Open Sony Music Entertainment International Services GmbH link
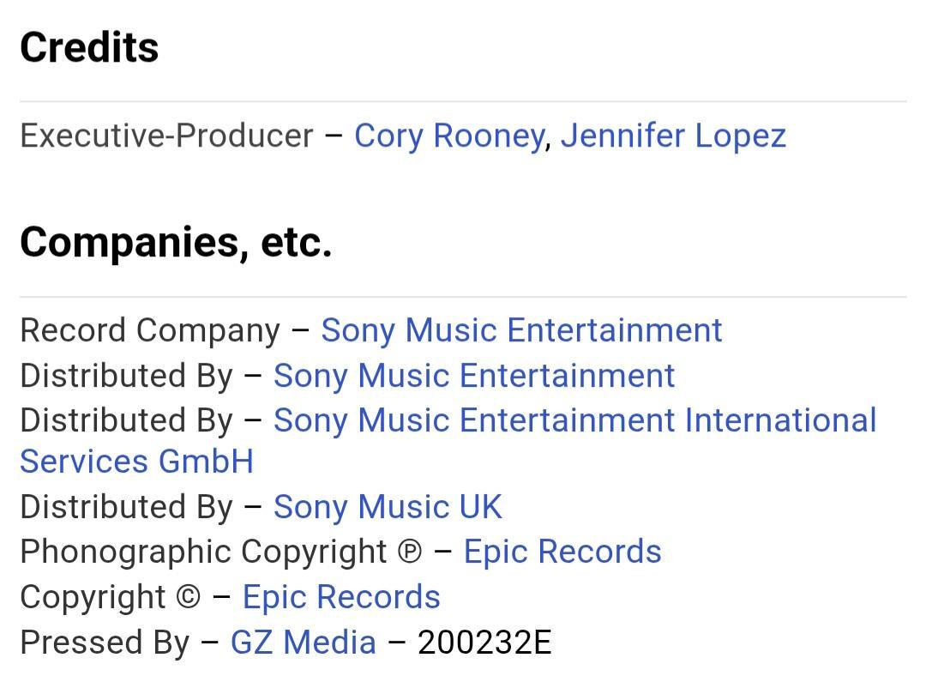 [574, 421]
